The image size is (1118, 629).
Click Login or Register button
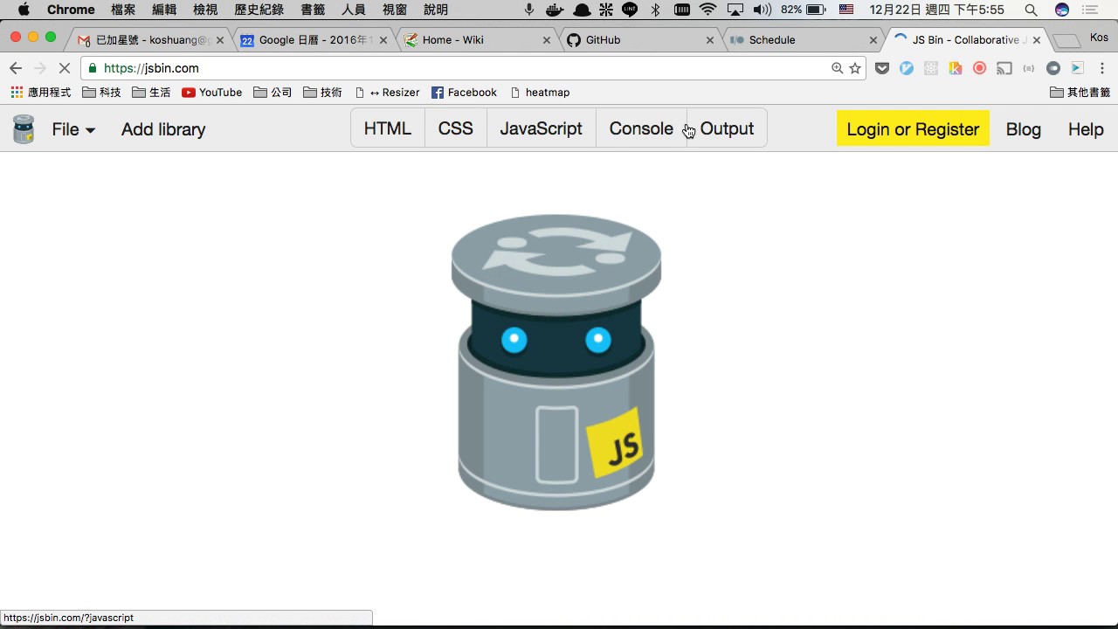coord(913,129)
